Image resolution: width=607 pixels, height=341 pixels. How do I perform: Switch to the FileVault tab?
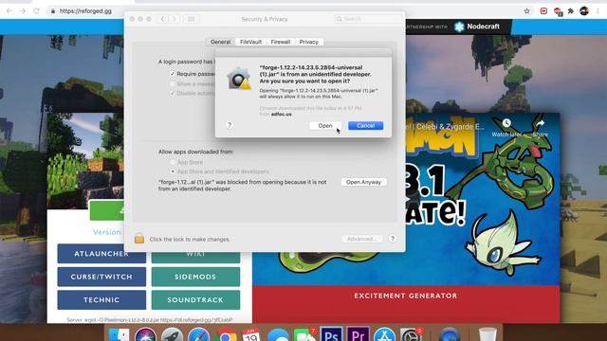tap(250, 42)
